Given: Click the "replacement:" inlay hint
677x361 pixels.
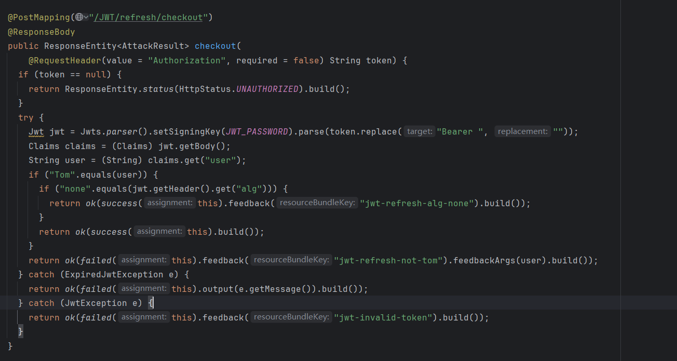Looking at the screenshot, I should pyautogui.click(x=522, y=131).
